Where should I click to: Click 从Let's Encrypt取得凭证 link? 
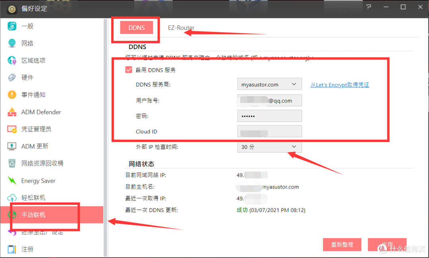click(x=340, y=85)
